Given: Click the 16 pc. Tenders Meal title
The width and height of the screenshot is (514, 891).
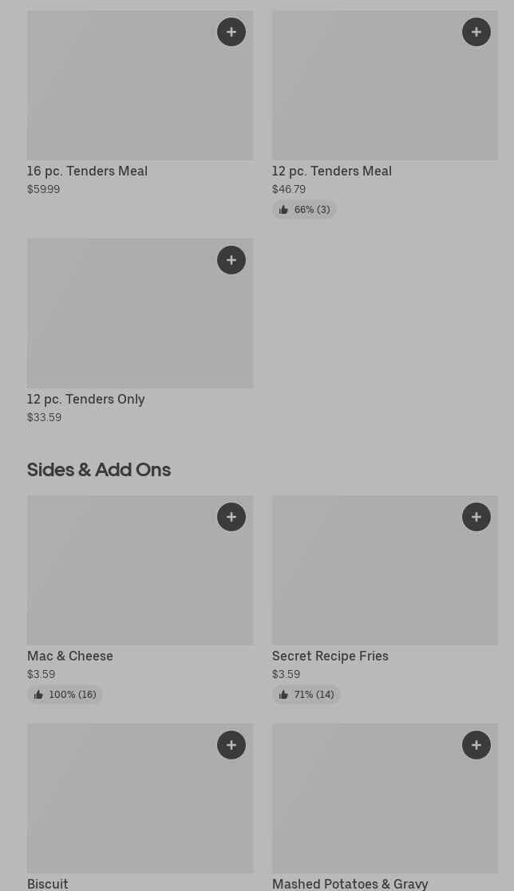Looking at the screenshot, I should [x=87, y=171].
